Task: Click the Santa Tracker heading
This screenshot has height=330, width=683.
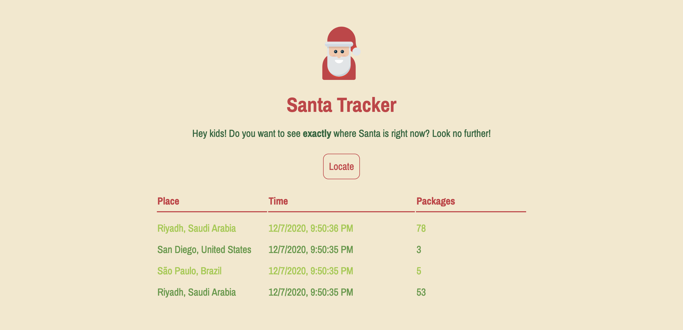Action: (341, 106)
